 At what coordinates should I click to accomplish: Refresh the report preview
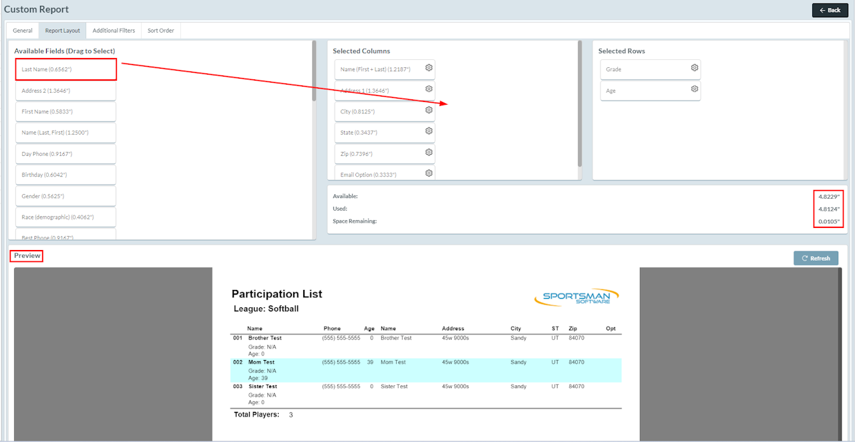tap(816, 258)
